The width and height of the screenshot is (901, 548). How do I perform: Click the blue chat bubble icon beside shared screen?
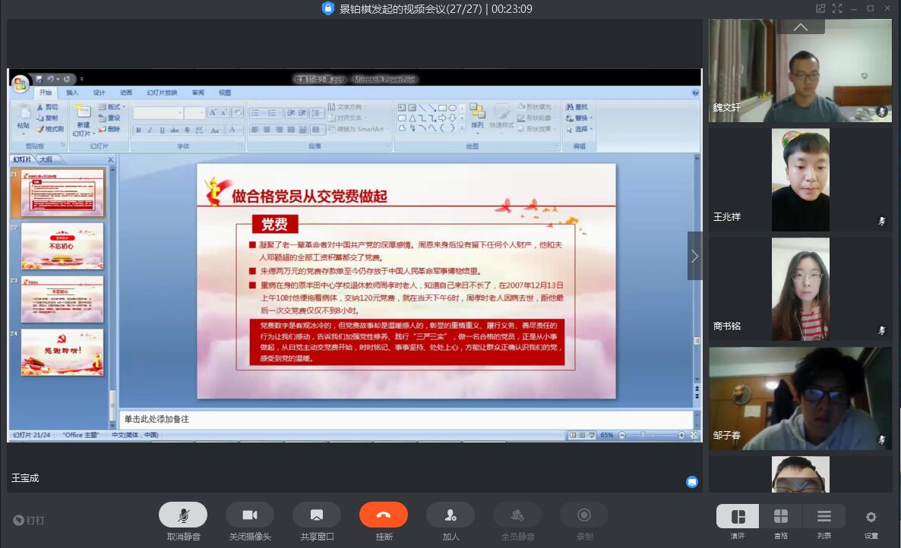click(x=692, y=481)
